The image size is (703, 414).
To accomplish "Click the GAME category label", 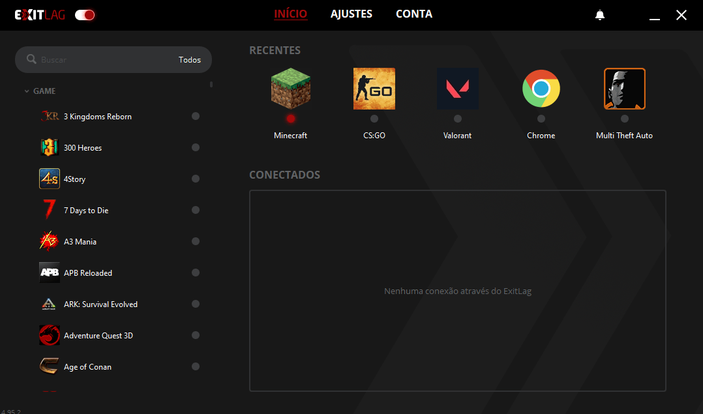I will [x=44, y=91].
